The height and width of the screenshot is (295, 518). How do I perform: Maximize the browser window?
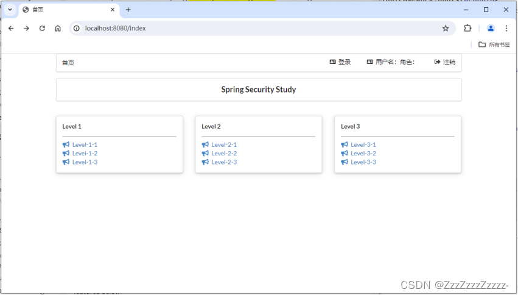coord(486,10)
